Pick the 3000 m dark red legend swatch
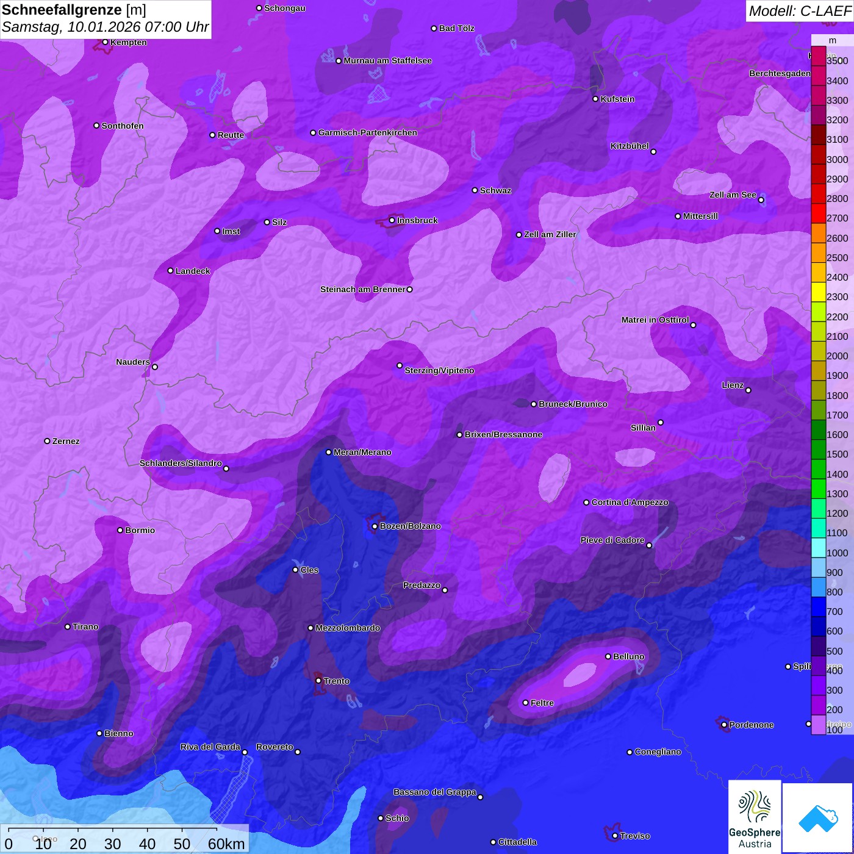854x854 pixels. pos(818,154)
